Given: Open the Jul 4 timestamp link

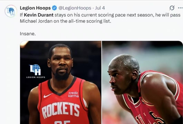Looking at the screenshot, I should 100,8.
